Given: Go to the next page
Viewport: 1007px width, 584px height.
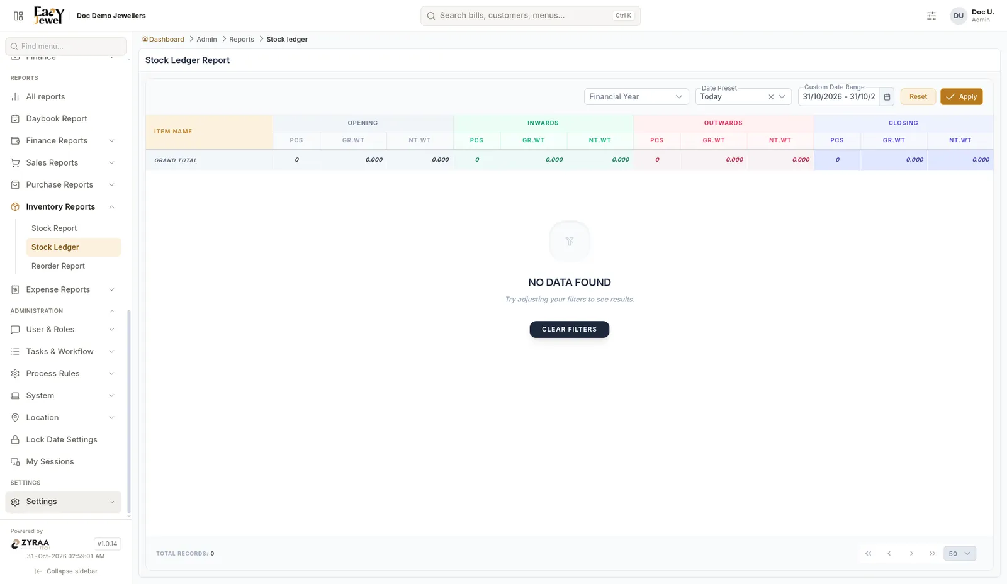Looking at the screenshot, I should click(x=911, y=554).
